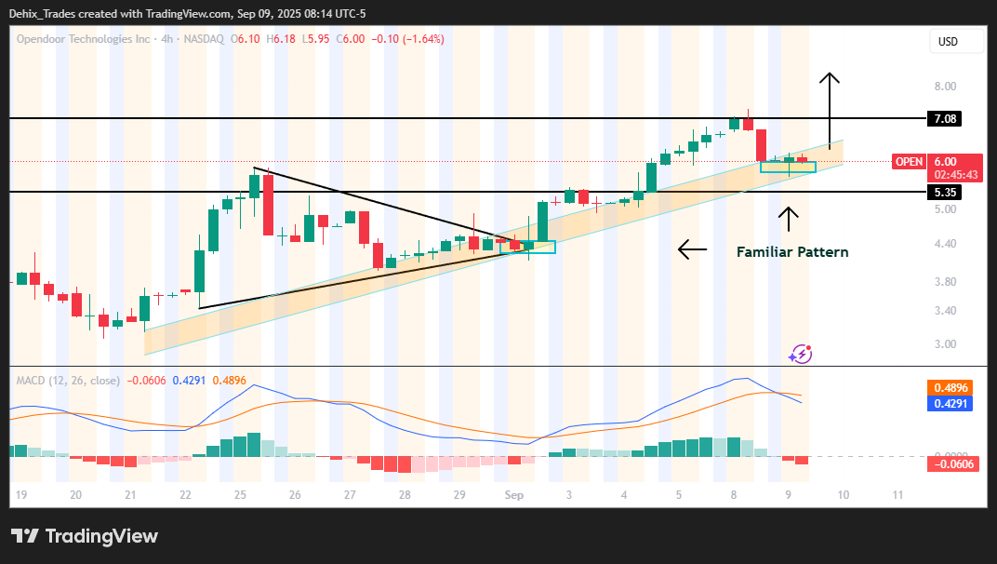Viewport: 997px width, 564px height.
Task: Click the 5.00 price axis label
Action: pos(945,209)
